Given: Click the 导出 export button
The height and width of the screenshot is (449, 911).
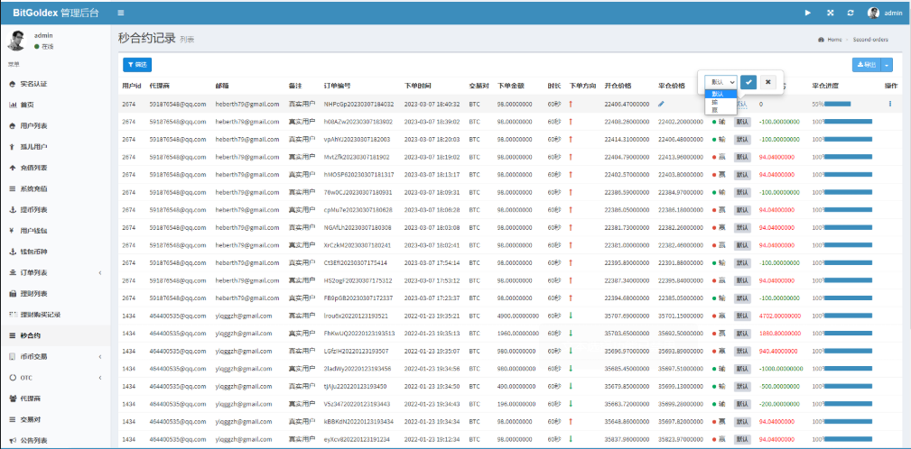Looking at the screenshot, I should click(867, 65).
